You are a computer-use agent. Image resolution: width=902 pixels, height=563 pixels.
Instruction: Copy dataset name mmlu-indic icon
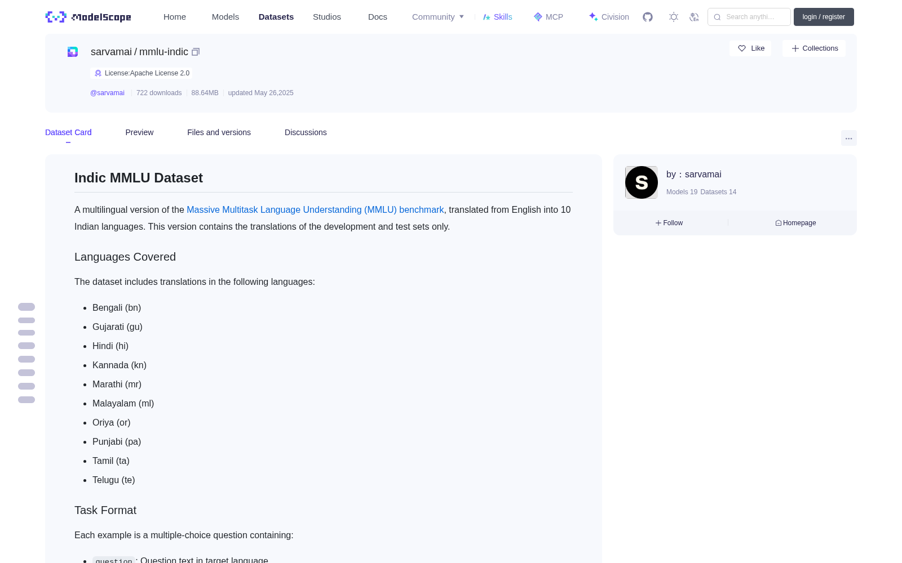tap(196, 52)
